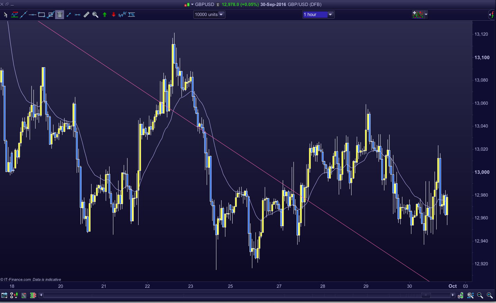Activate the magnifying glass zoom tool
Viewport: 496px width, 303px height.
coord(95,15)
